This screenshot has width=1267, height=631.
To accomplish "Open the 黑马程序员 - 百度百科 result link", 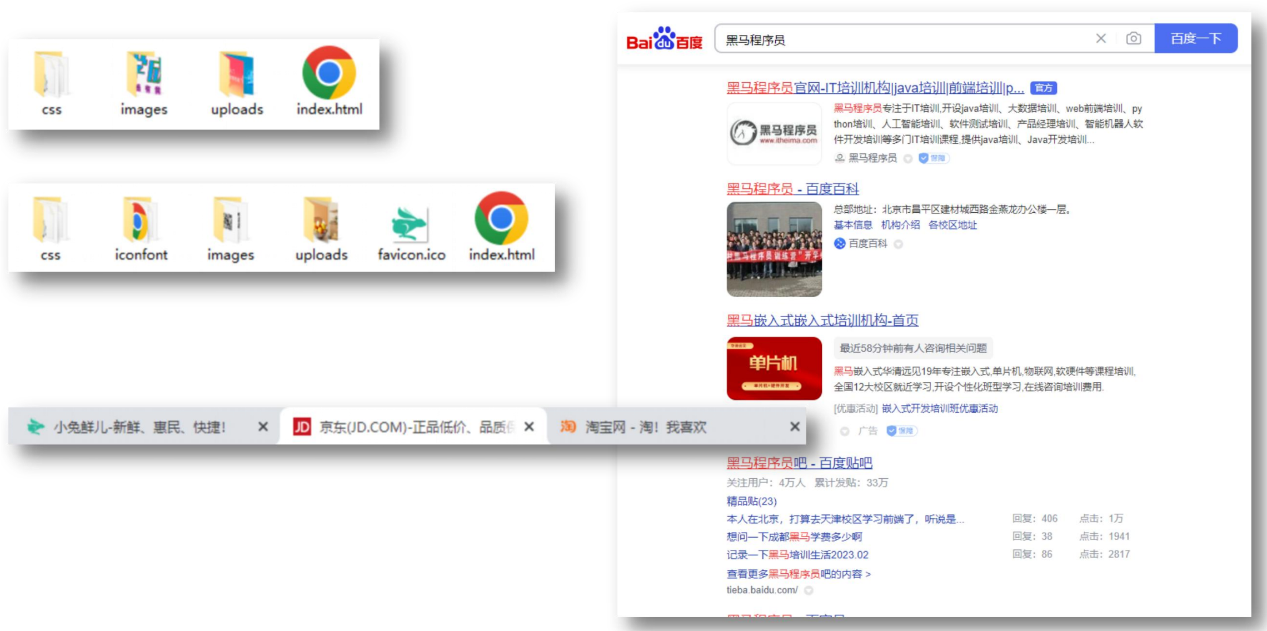I will pyautogui.click(x=792, y=189).
